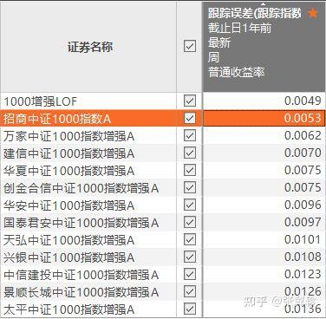Click tracking error value 0.0123
Viewport: 326px width, 319px height.
(303, 274)
